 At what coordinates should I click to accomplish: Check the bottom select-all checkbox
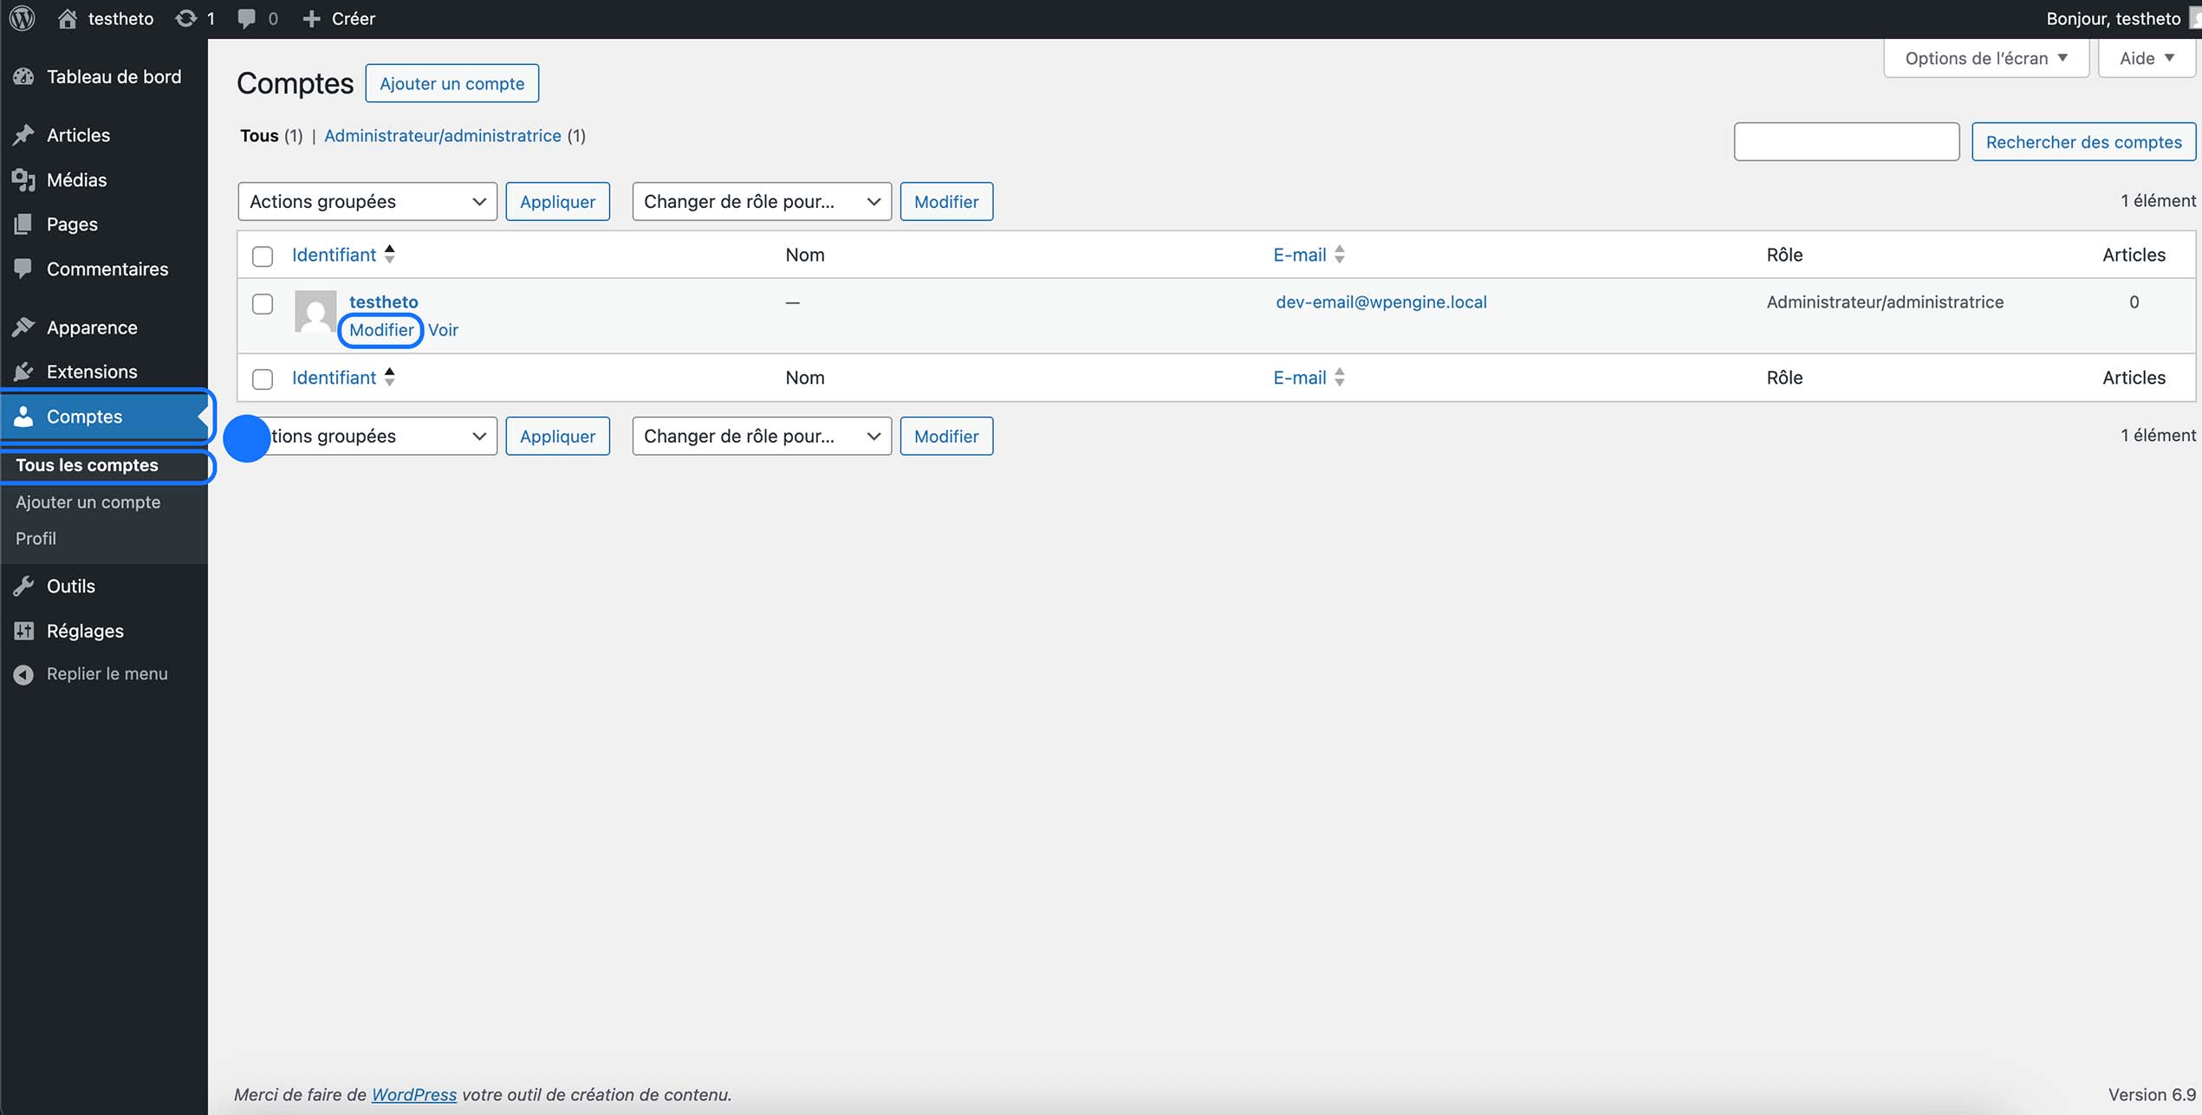(263, 378)
